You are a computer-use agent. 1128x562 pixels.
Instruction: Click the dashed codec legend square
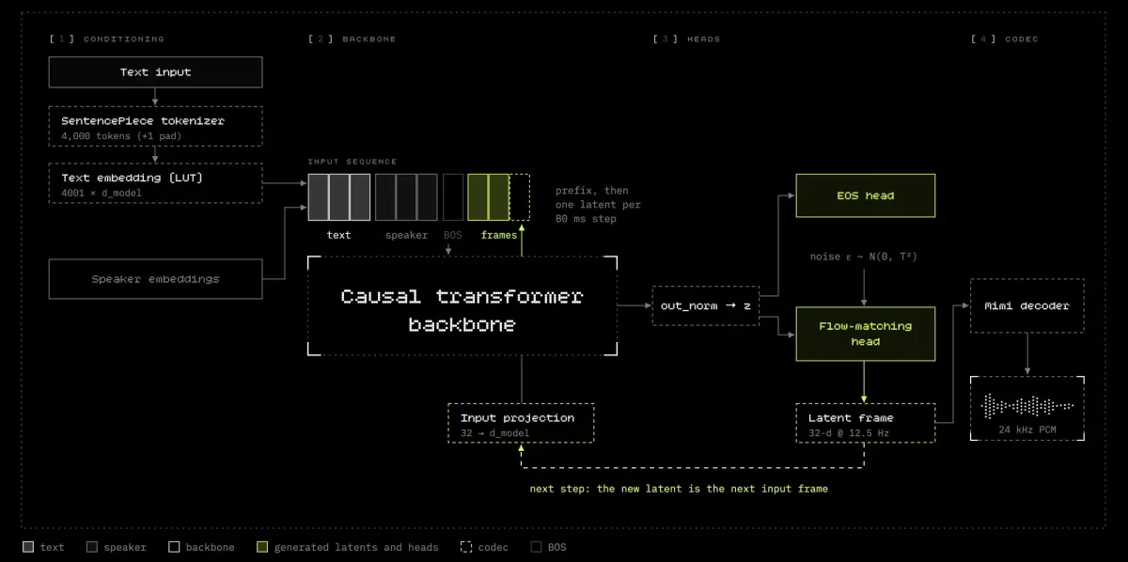click(466, 547)
